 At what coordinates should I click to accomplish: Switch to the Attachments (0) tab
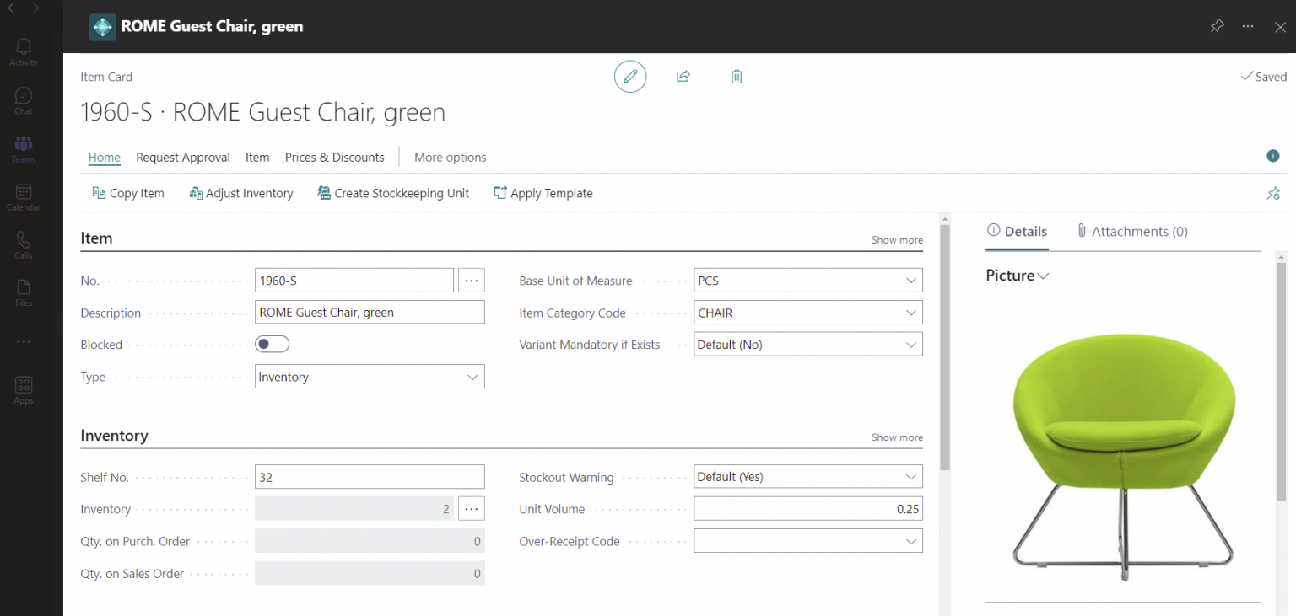pos(1132,231)
